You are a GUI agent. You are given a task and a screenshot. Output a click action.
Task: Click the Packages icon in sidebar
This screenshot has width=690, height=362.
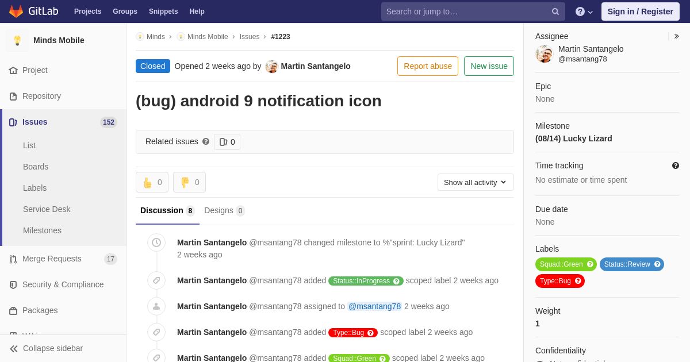(13, 311)
